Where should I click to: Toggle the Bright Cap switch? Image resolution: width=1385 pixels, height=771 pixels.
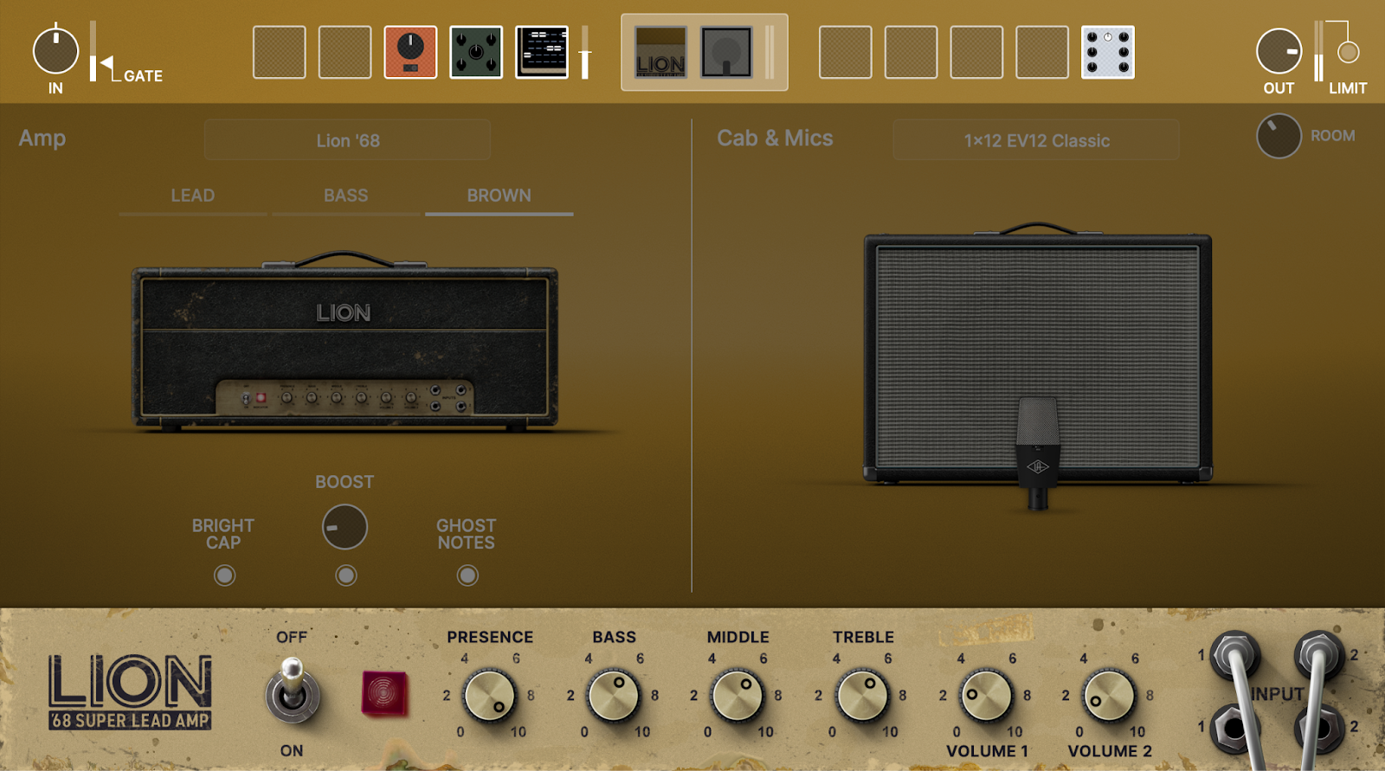coord(224,575)
